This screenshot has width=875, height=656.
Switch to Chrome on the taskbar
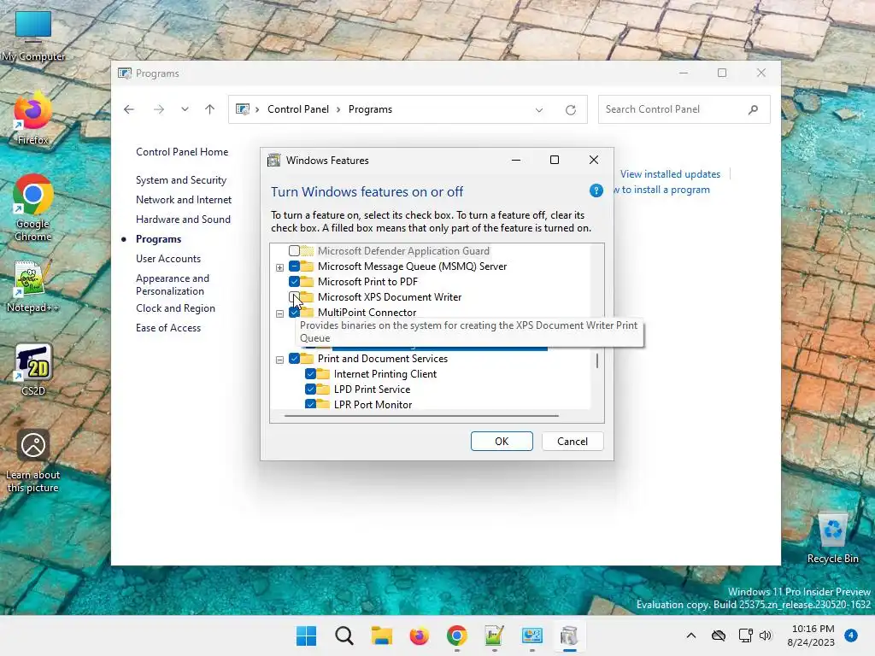[457, 635]
